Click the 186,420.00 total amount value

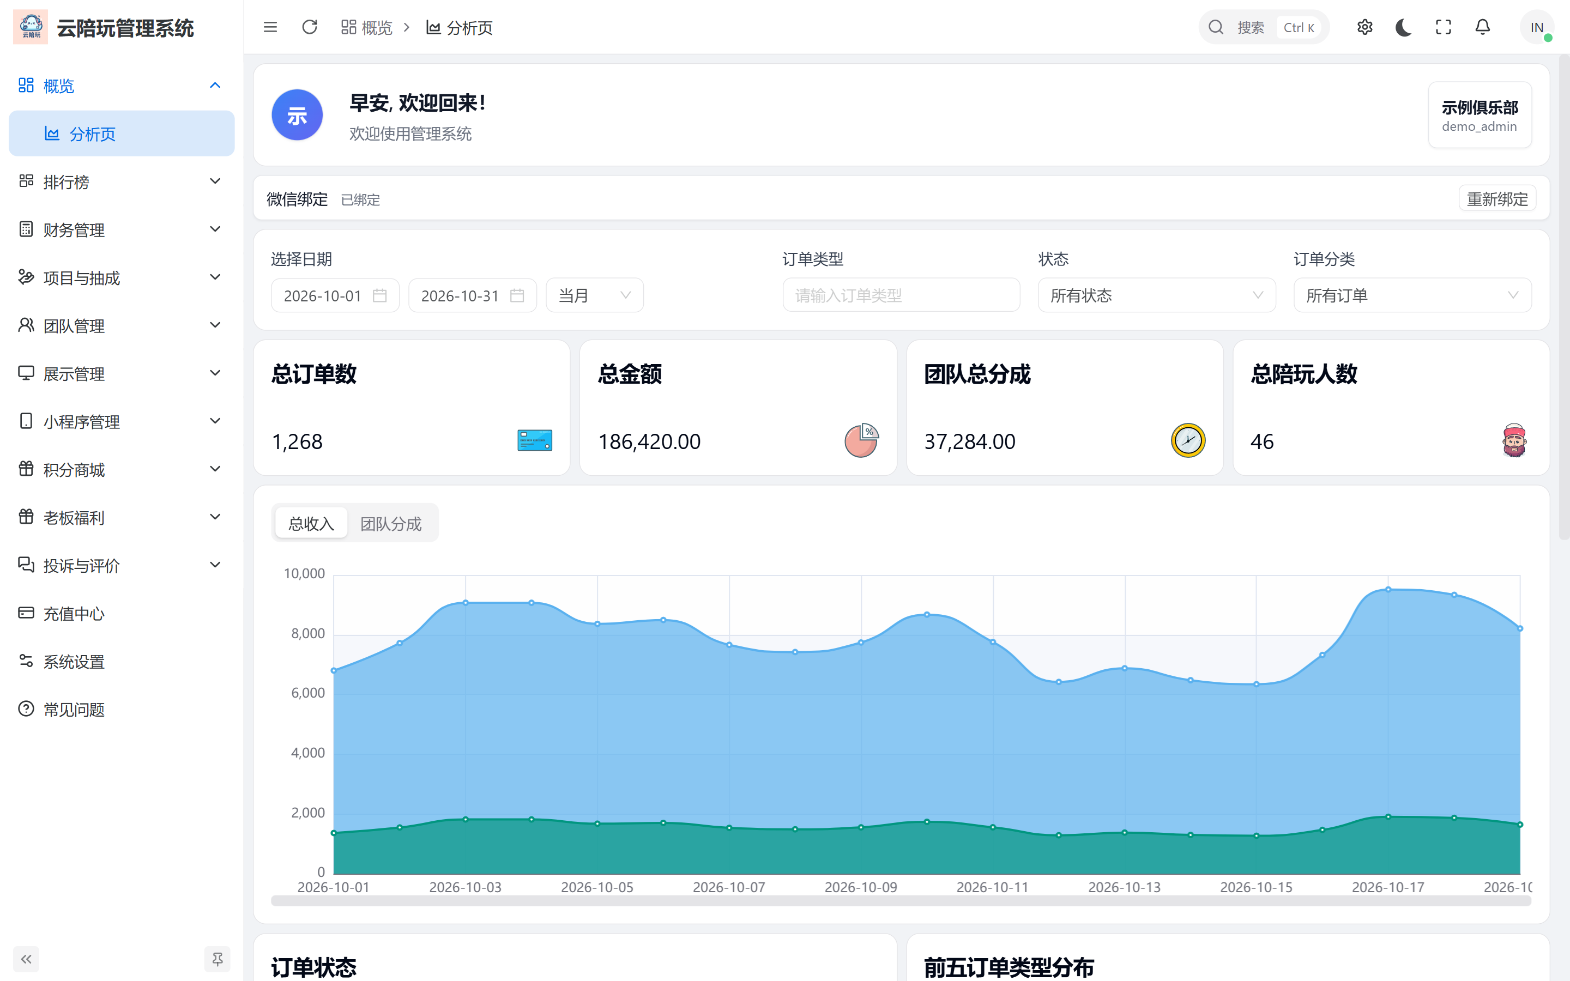(x=649, y=442)
